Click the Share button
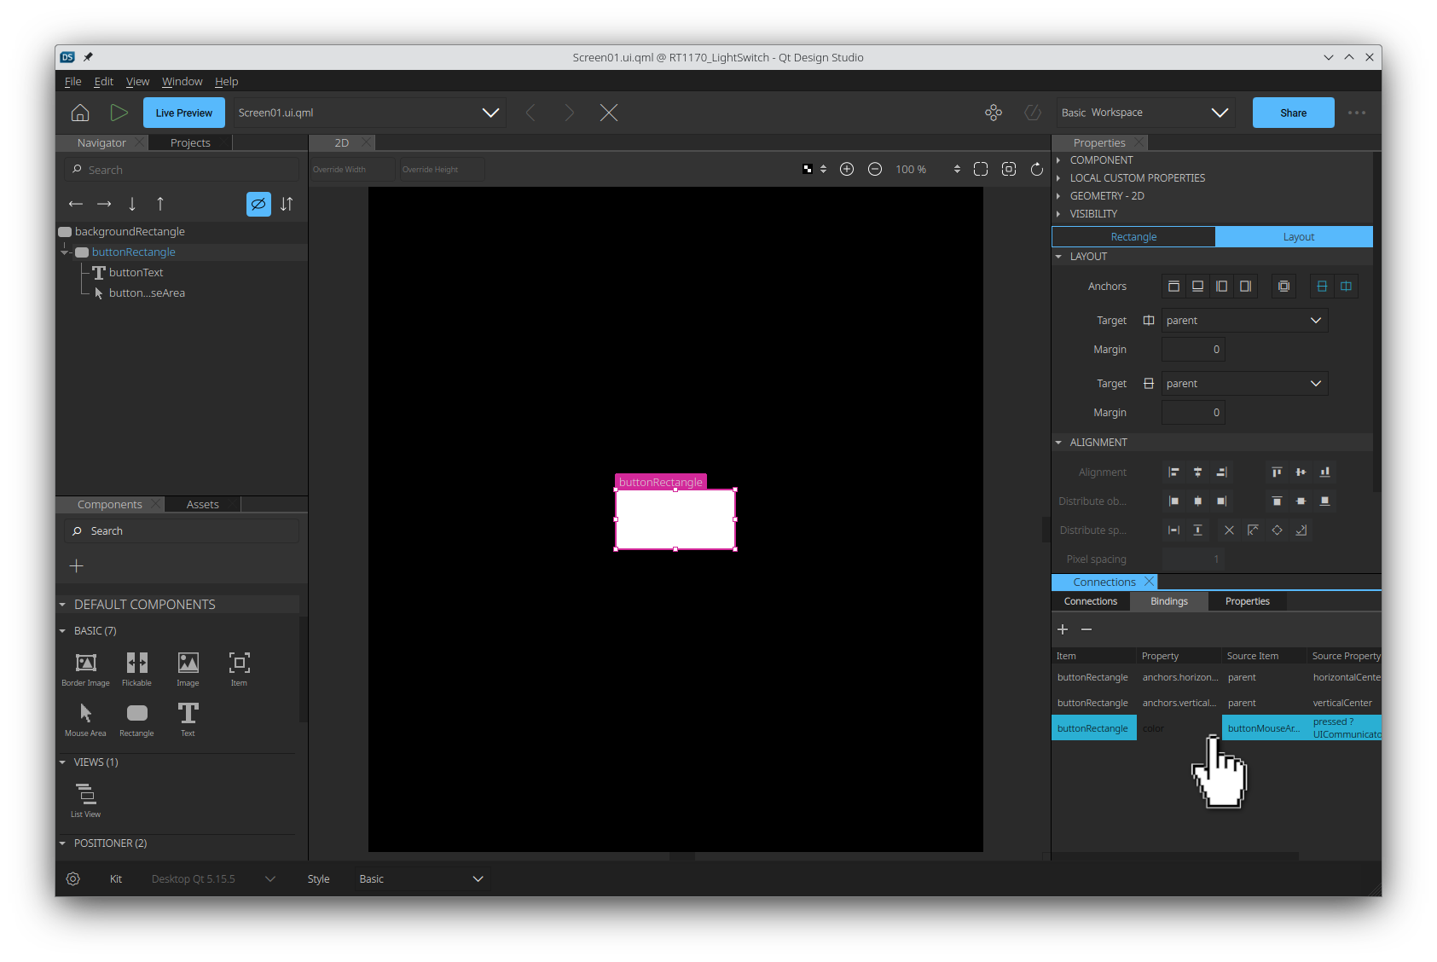 tap(1293, 113)
